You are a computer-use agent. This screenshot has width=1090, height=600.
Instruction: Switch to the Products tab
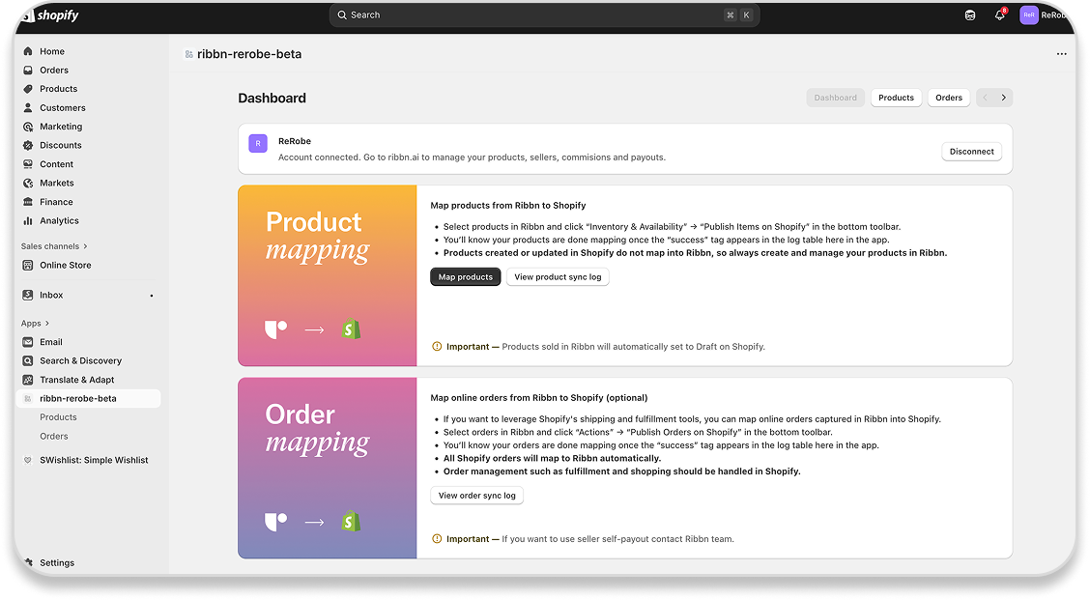tap(896, 98)
